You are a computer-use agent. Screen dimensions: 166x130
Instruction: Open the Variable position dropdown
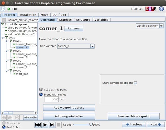click(150, 26)
